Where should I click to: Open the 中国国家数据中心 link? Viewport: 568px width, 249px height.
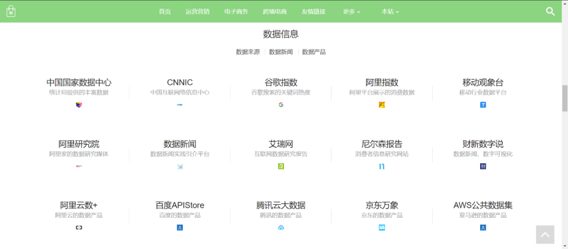pyautogui.click(x=78, y=82)
